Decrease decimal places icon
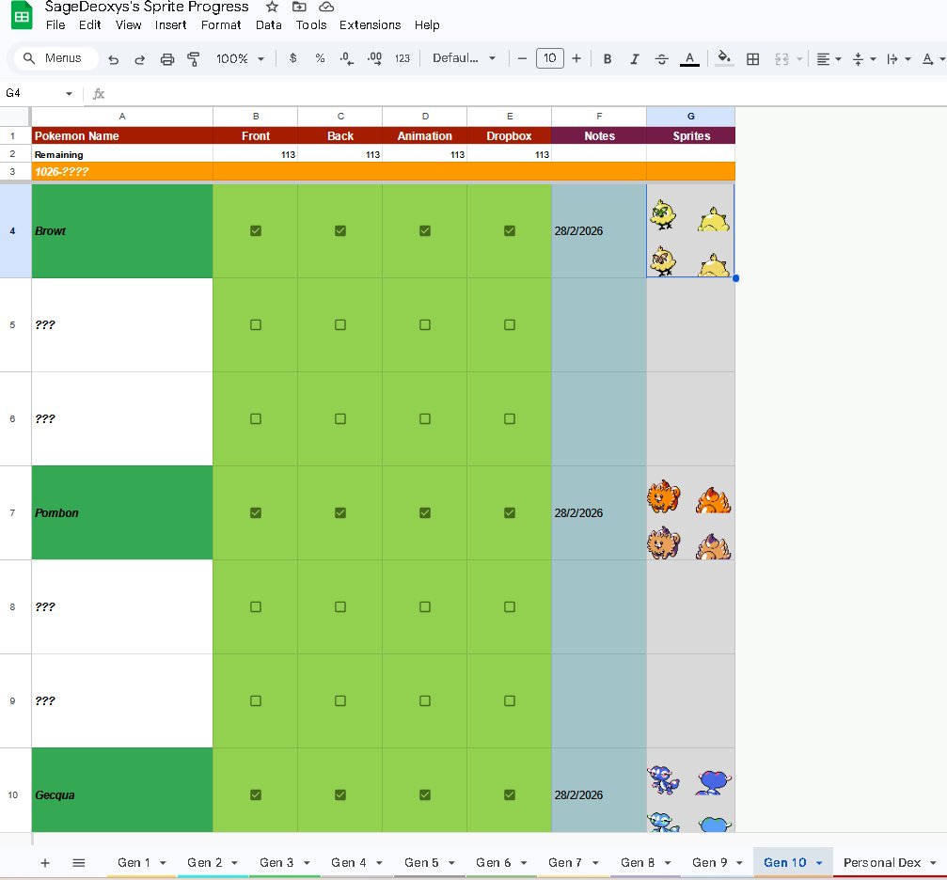This screenshot has width=947, height=880. pos(347,58)
